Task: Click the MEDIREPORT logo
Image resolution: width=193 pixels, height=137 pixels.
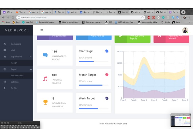Action: coord(16,30)
